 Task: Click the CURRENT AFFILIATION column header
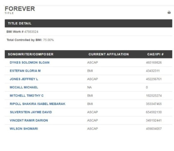click(109, 54)
